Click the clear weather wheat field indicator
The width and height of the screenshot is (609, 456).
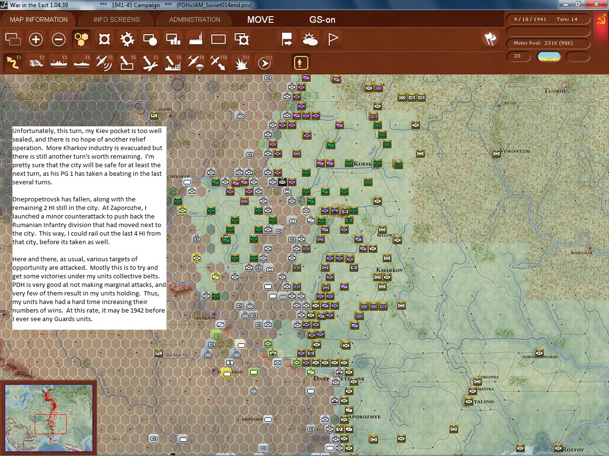point(549,57)
